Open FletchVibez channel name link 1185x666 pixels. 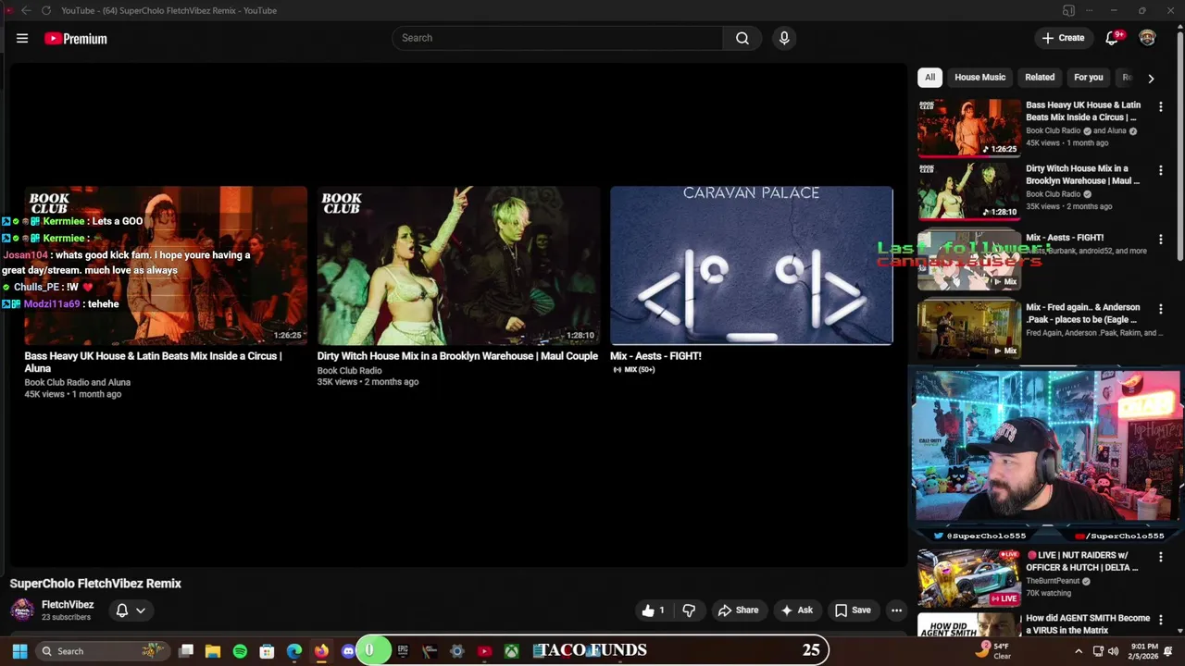[x=68, y=605]
